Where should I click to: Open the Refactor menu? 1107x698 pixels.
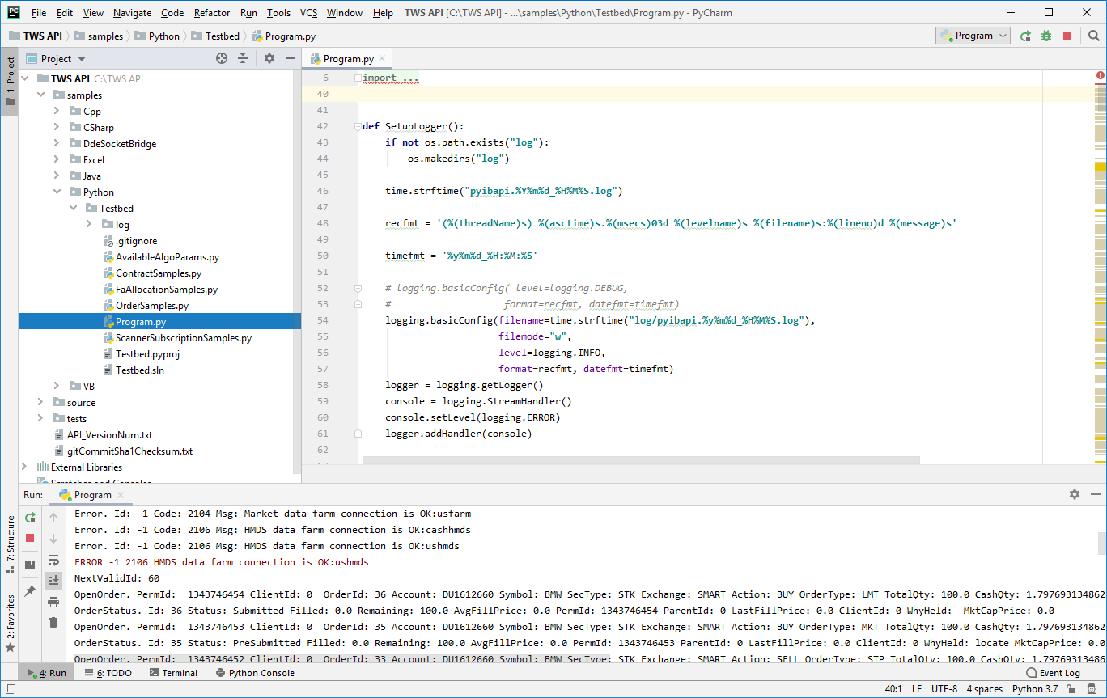(x=212, y=13)
